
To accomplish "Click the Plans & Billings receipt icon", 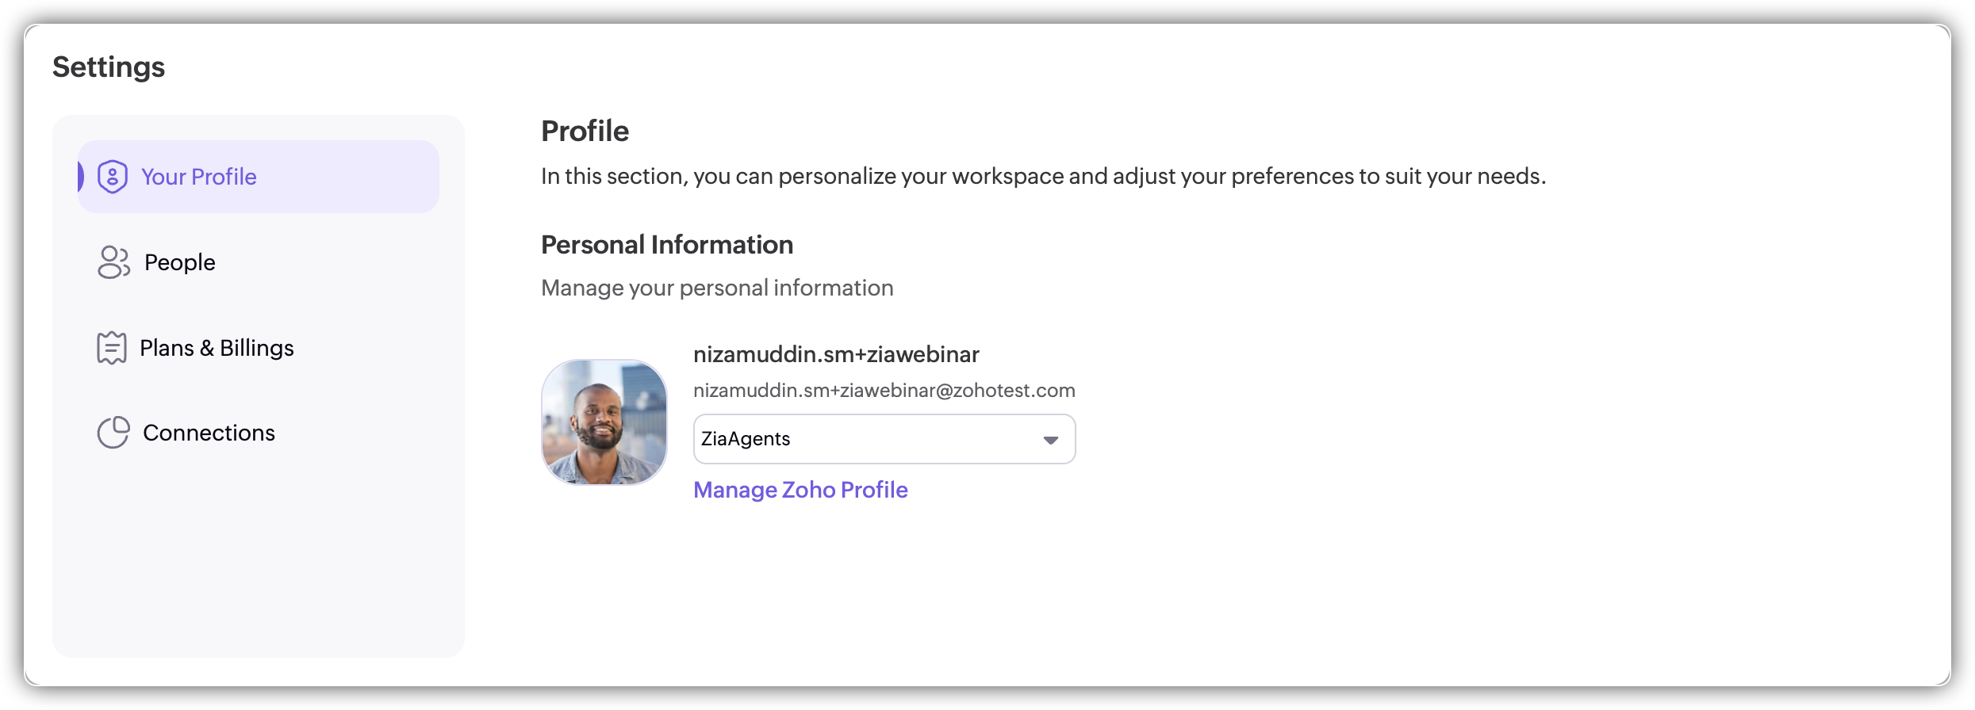I will pos(112,348).
